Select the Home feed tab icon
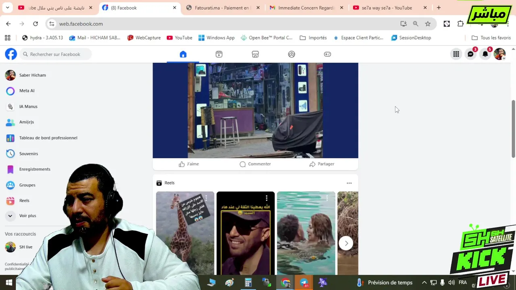516x290 pixels. [183, 54]
